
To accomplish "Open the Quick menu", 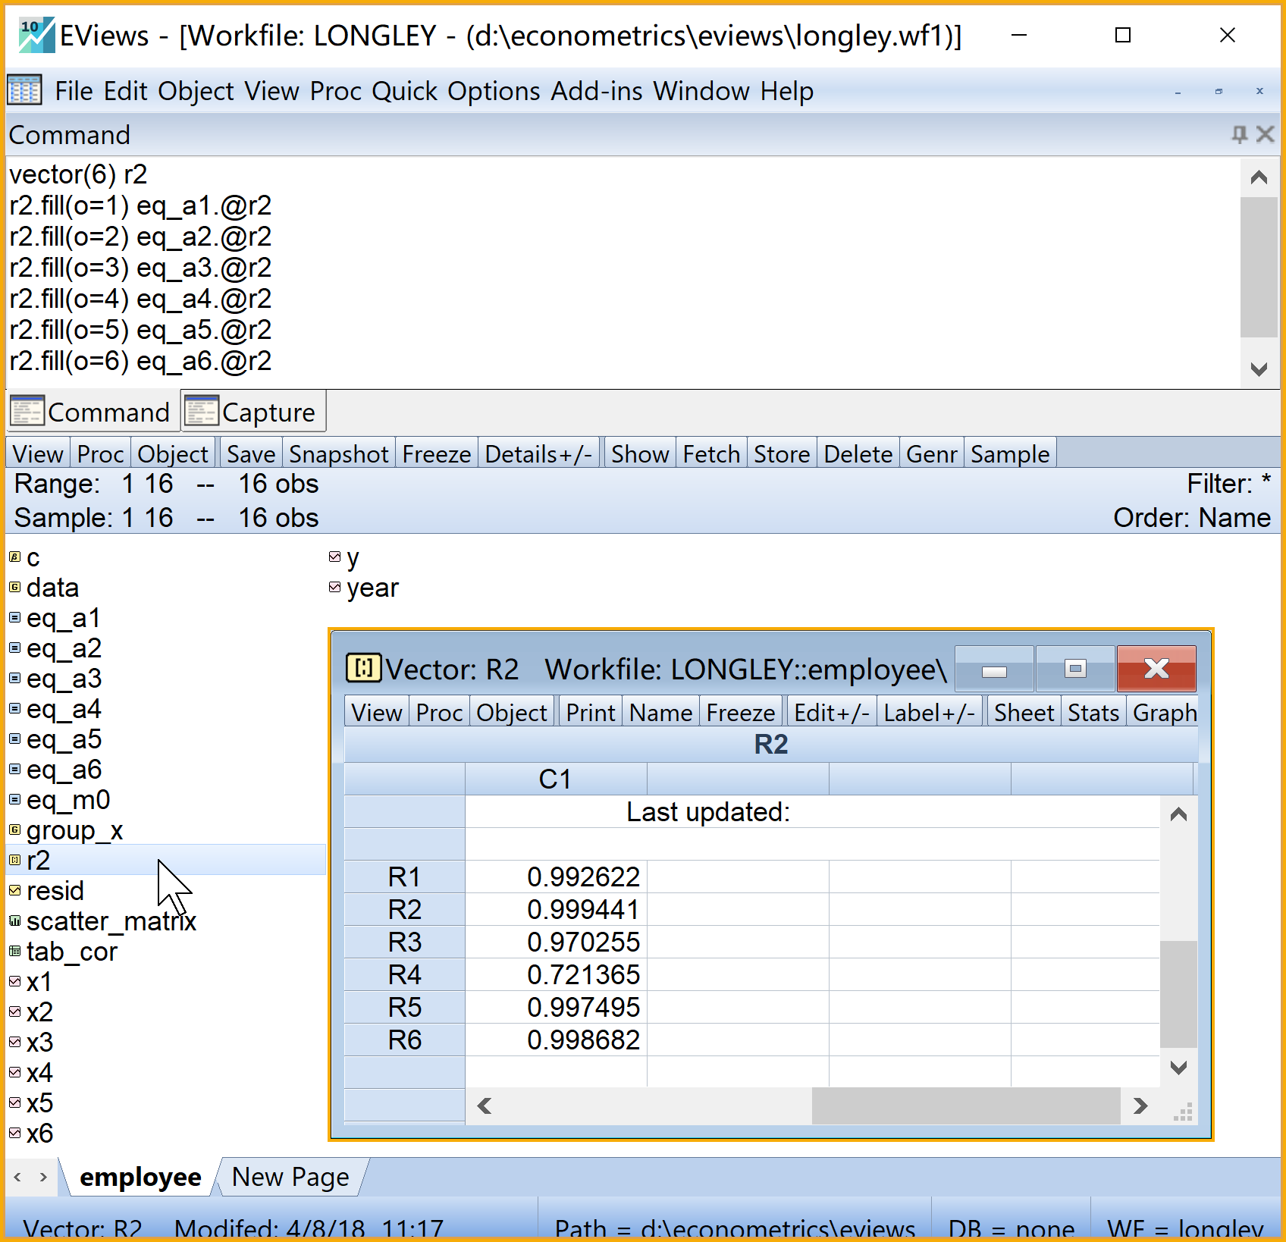I will click(404, 91).
